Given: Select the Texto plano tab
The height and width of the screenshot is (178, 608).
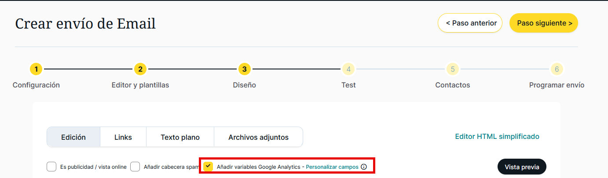Looking at the screenshot, I should [x=180, y=137].
